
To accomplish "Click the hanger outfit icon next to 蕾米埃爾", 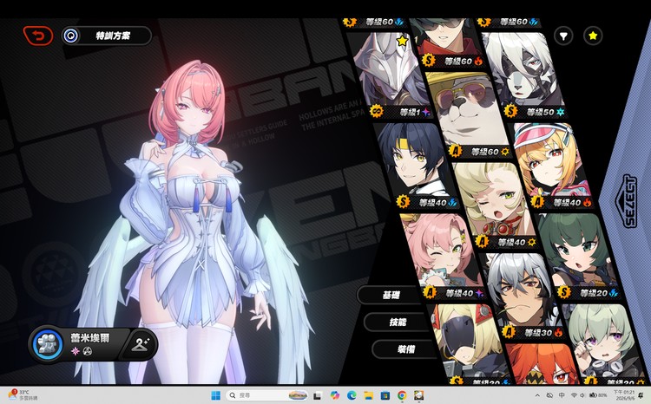I will (x=140, y=344).
